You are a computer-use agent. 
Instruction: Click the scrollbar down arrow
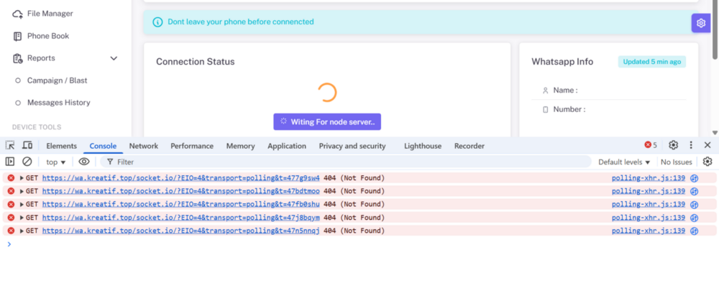(x=715, y=133)
